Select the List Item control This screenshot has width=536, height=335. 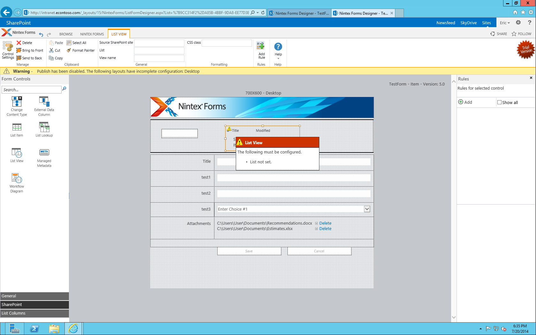pyautogui.click(x=17, y=130)
